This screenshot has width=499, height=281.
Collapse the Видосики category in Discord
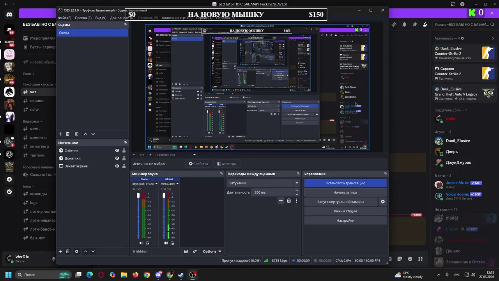(32, 121)
